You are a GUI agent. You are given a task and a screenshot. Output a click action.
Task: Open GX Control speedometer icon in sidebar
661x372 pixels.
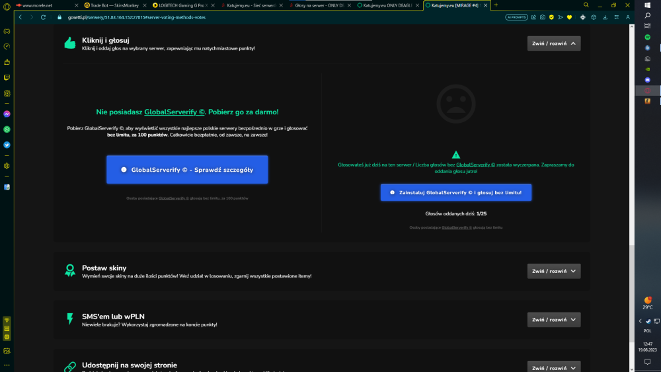(x=7, y=46)
